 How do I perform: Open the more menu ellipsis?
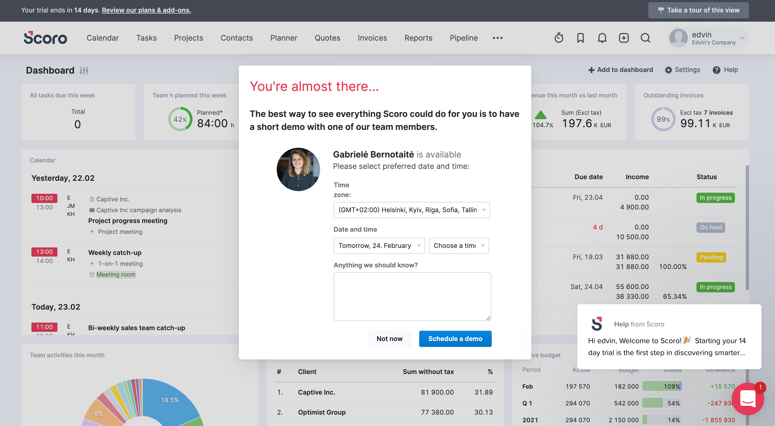pyautogui.click(x=498, y=38)
